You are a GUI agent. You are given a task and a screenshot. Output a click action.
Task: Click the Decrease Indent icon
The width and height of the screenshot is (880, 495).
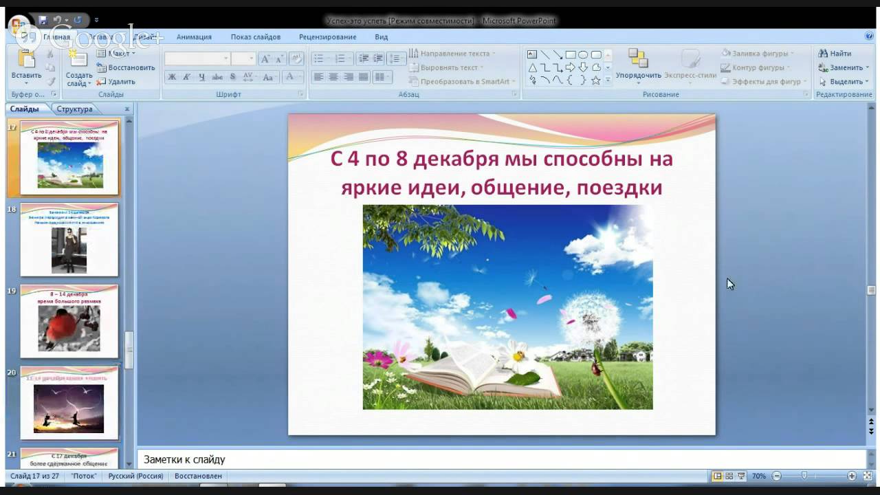point(364,58)
